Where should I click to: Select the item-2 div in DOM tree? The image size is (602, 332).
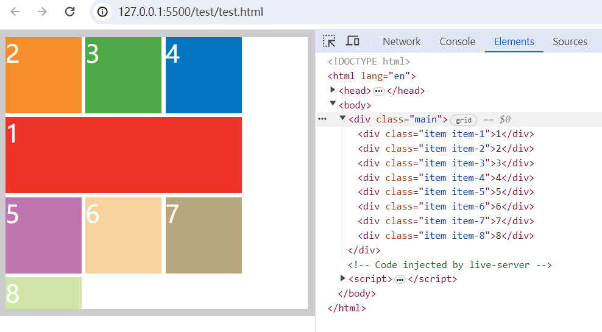(446, 149)
